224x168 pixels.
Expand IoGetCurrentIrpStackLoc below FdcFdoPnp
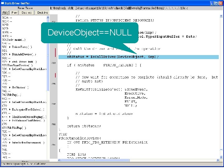click(10, 135)
